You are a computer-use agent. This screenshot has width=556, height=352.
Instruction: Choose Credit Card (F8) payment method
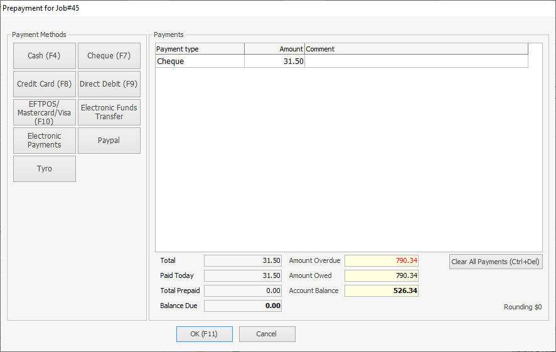click(44, 84)
